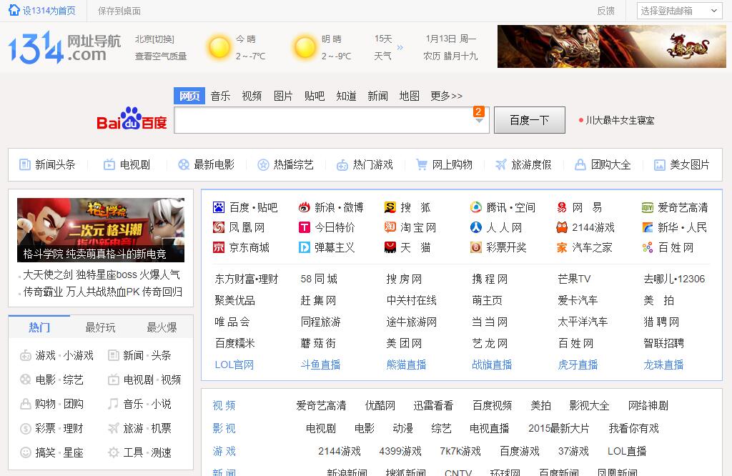732x476 pixels.
Task: Switch to 最好玩 sidebar tab
Action: pyautogui.click(x=100, y=327)
